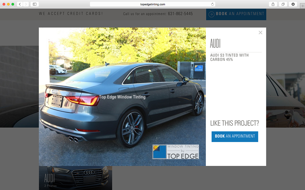Open a new tab with plus button

click(303, 6)
